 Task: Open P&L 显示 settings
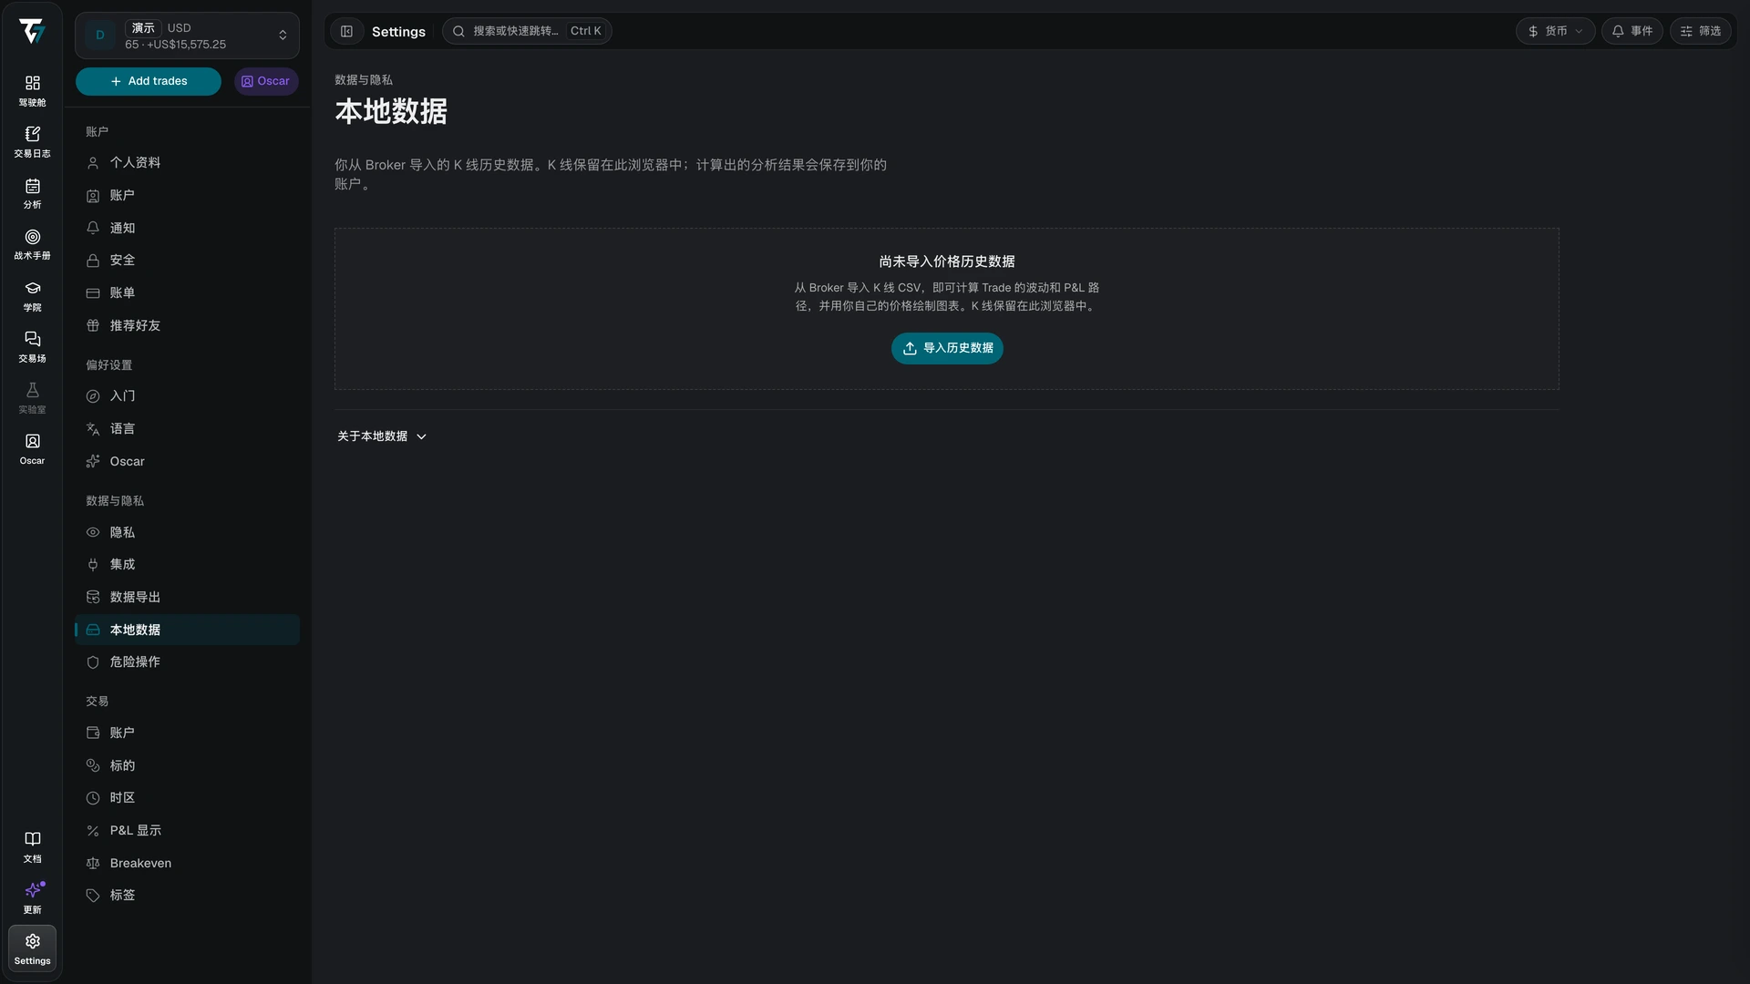point(187,830)
